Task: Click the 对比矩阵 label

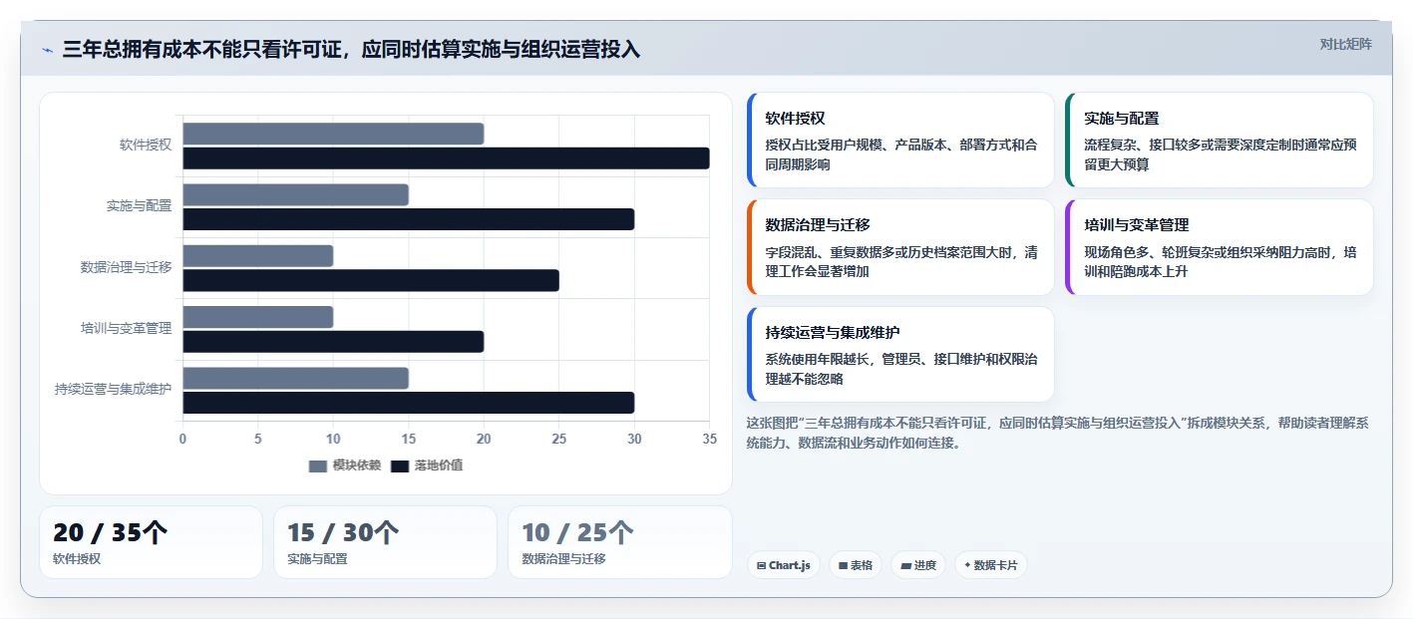Action: point(1345,44)
